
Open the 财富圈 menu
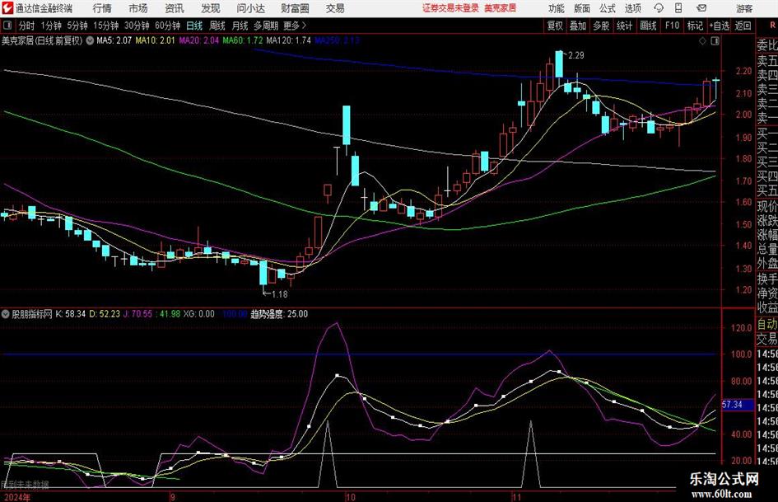coord(295,8)
